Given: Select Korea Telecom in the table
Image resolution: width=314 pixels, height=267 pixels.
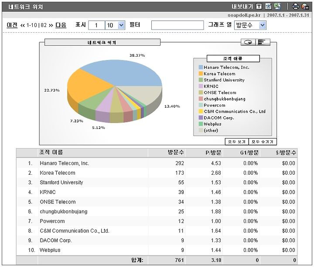Looking at the screenshot, I should click(x=58, y=173).
